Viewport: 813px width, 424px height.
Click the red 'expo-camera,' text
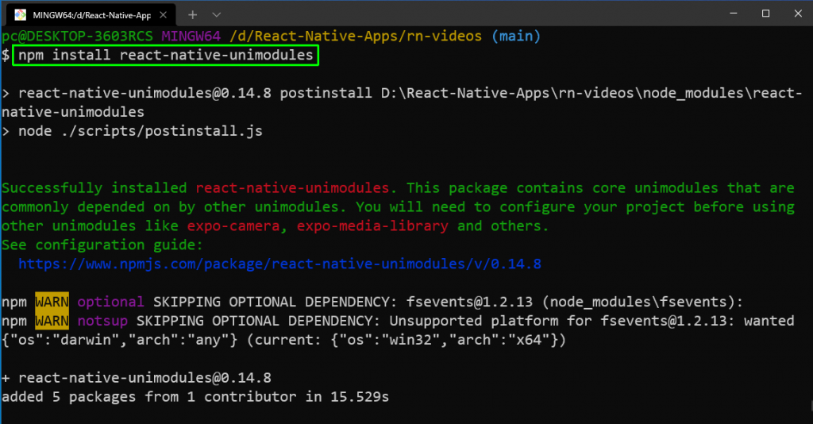click(x=237, y=226)
